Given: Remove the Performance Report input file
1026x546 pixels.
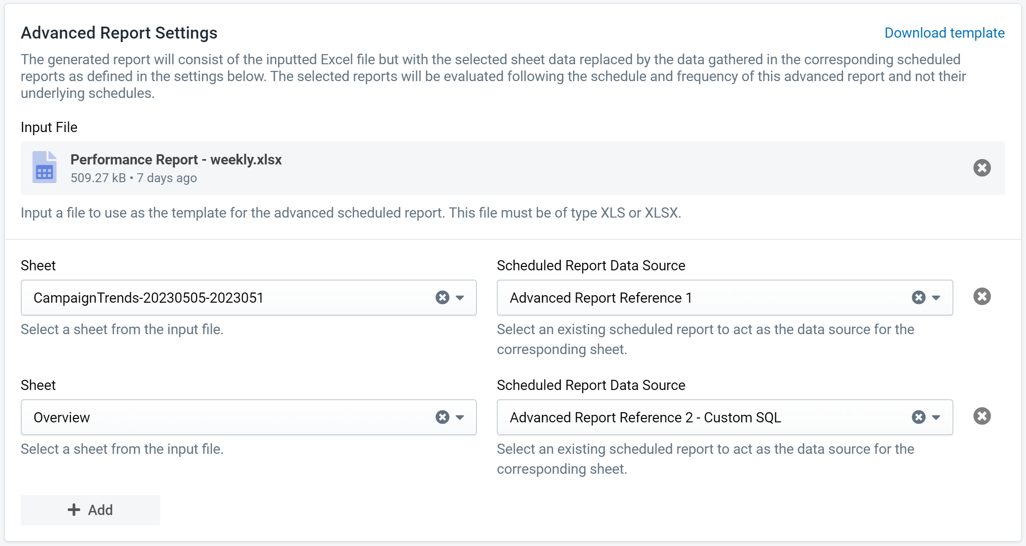Looking at the screenshot, I should coord(982,168).
